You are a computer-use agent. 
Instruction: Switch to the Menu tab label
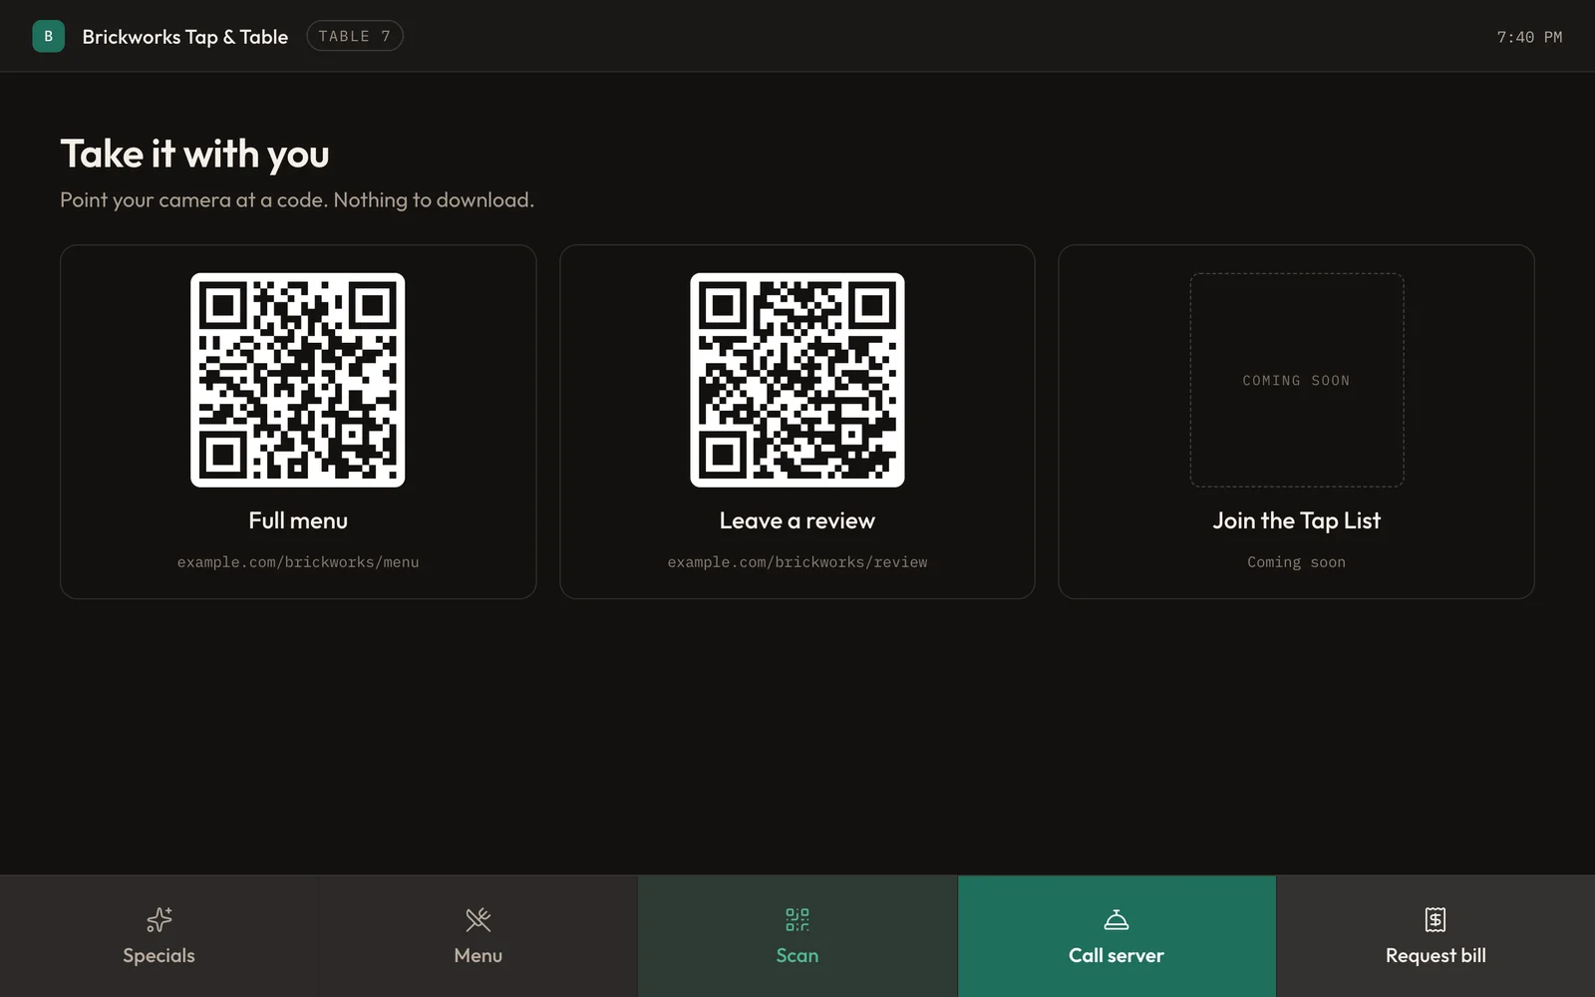(478, 955)
